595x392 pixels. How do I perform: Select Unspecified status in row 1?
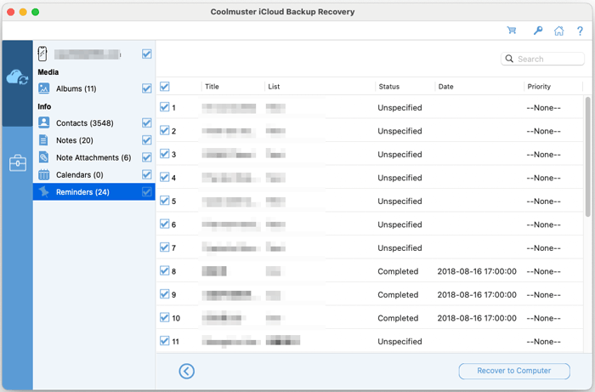click(399, 108)
